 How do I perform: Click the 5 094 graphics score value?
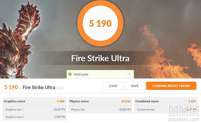click(61, 101)
